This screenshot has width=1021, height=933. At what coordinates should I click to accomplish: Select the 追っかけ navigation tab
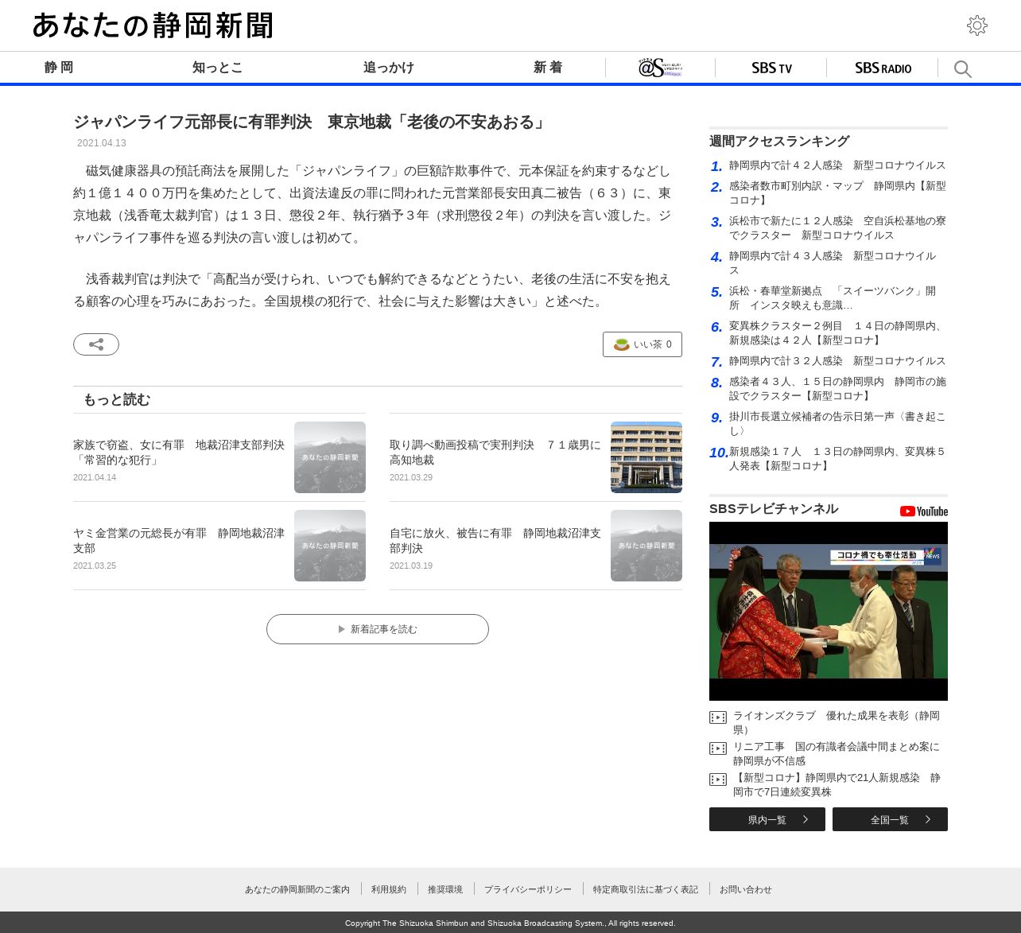coord(389,68)
